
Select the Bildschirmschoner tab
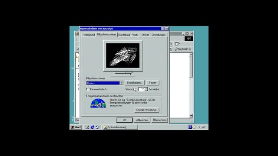click(106, 35)
